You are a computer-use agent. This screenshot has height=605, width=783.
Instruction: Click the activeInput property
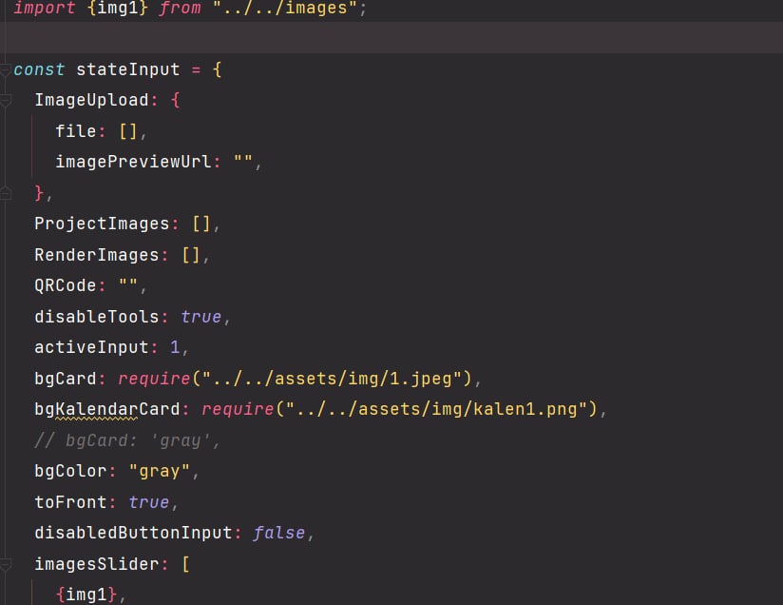tap(91, 347)
